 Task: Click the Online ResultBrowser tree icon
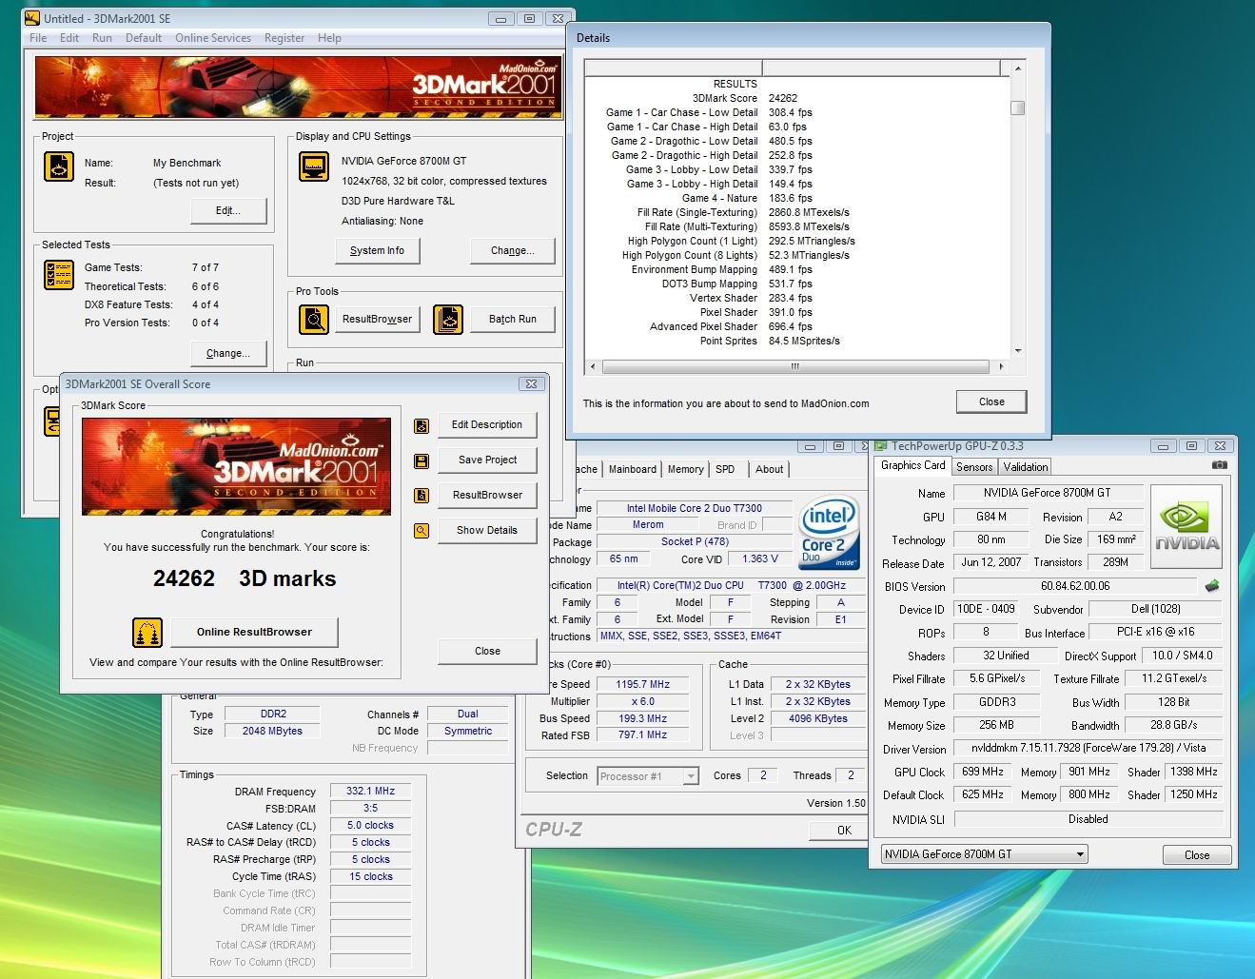pos(147,632)
